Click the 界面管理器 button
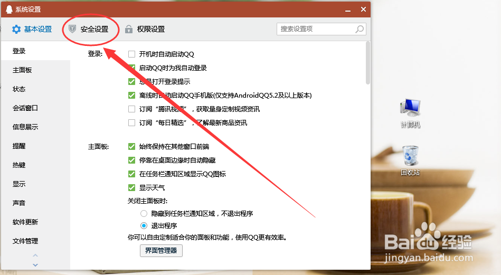This screenshot has width=501, height=275. coord(161,251)
